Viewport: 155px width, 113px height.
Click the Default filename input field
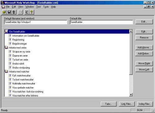click(x=36, y=22)
